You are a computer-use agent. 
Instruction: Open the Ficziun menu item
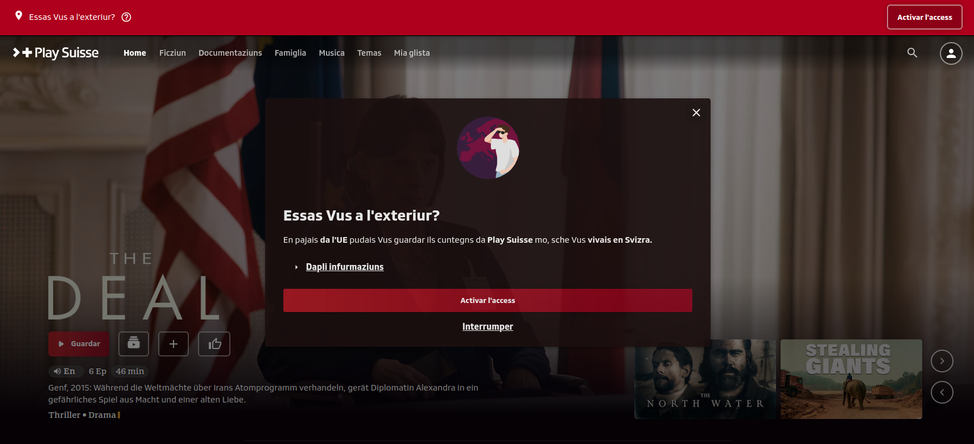click(172, 53)
